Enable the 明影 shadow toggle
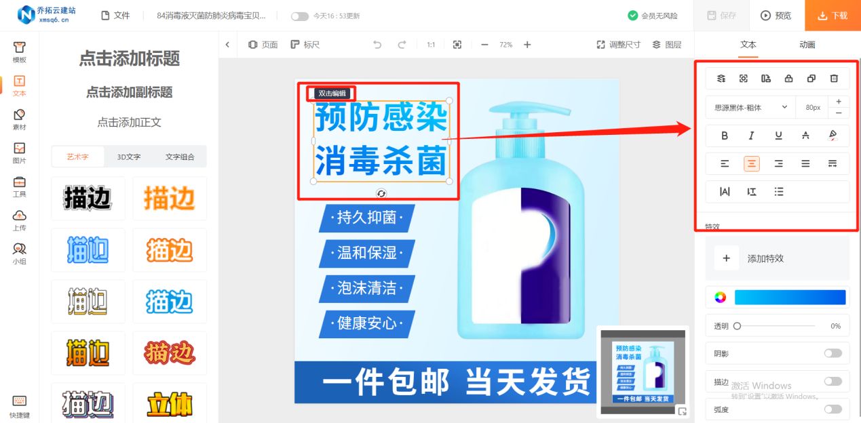 tap(833, 353)
